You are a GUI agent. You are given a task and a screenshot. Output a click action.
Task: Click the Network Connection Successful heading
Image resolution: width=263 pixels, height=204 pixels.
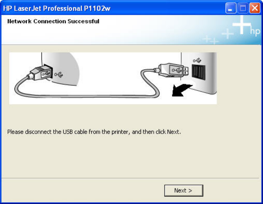(x=53, y=21)
